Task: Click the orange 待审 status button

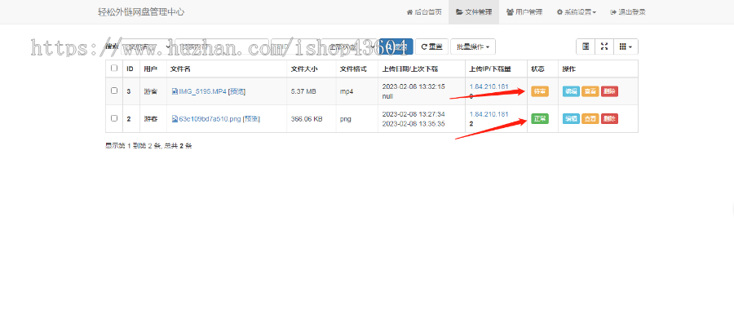Action: (540, 91)
